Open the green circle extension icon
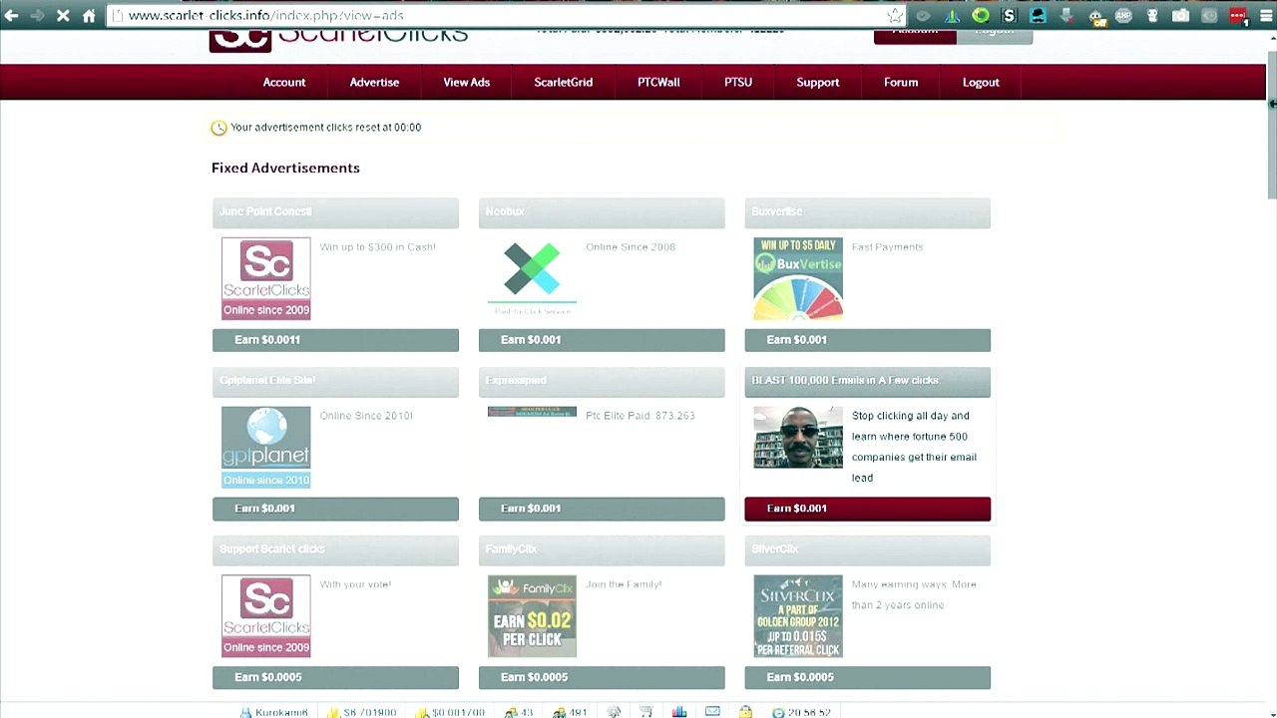 click(x=981, y=16)
